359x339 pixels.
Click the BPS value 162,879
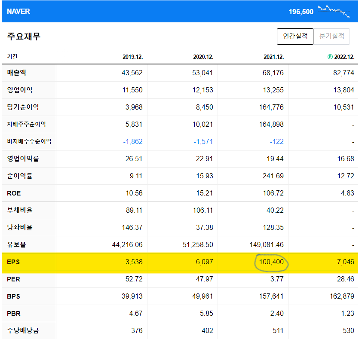[x=342, y=296]
